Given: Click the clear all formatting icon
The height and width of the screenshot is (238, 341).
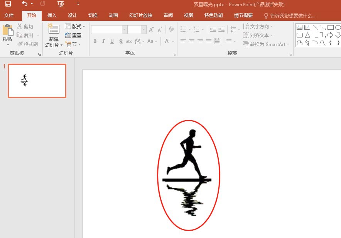Looking at the screenshot, I should pyautogui.click(x=171, y=29).
